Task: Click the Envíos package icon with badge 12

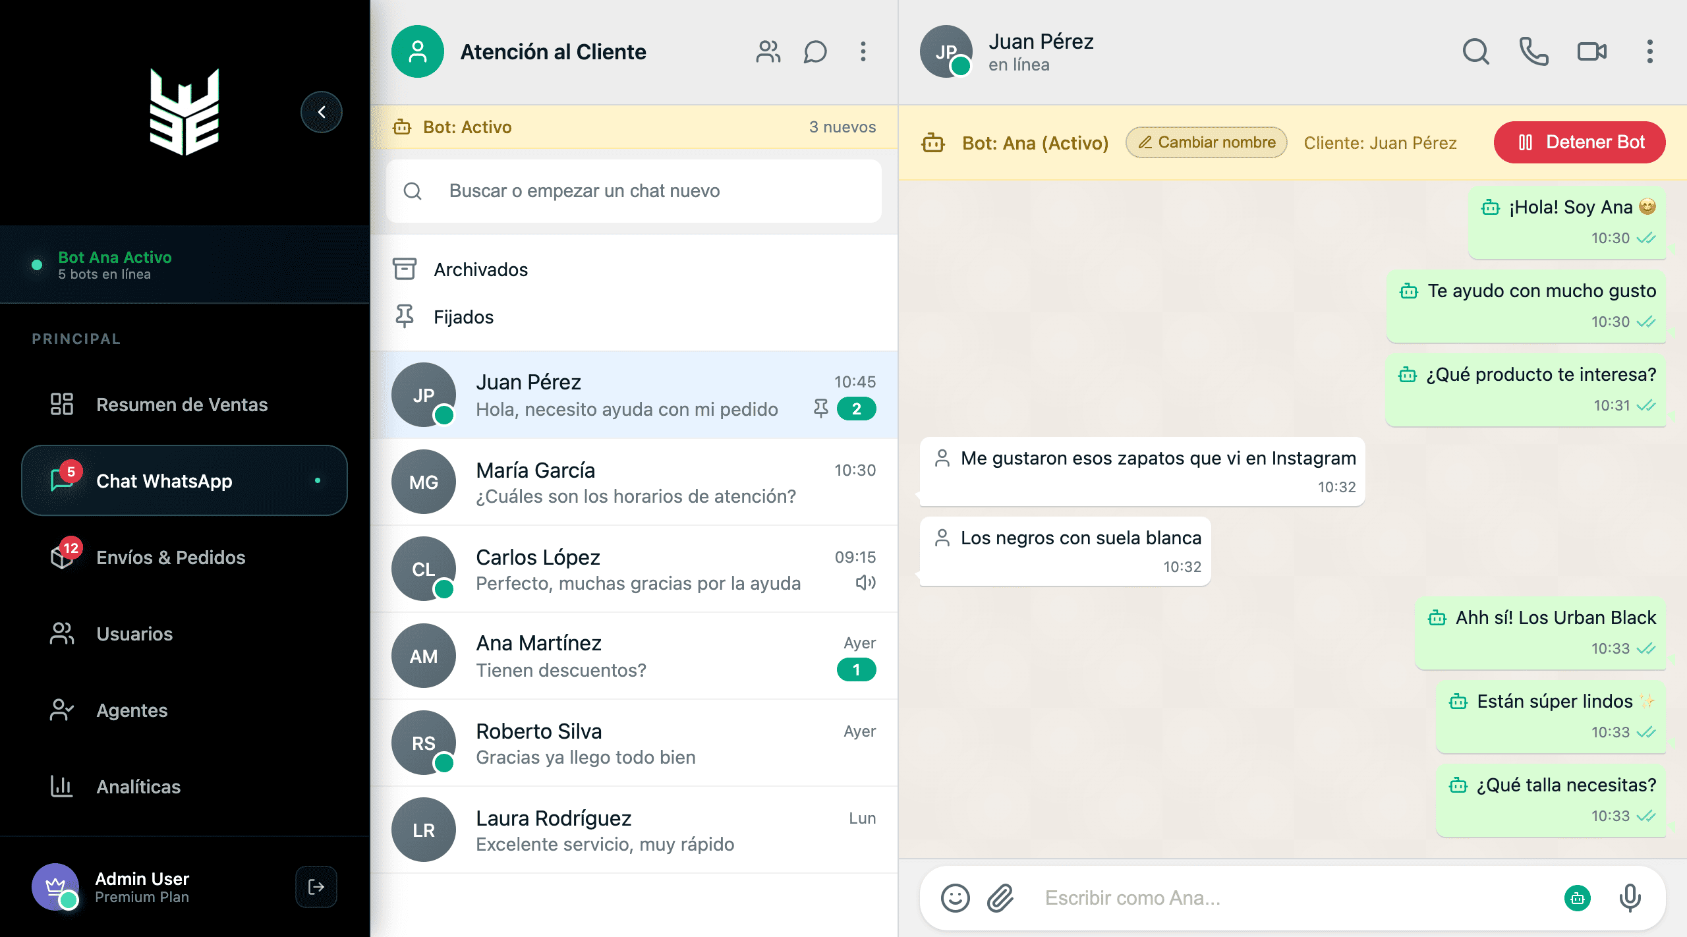Action: click(61, 557)
